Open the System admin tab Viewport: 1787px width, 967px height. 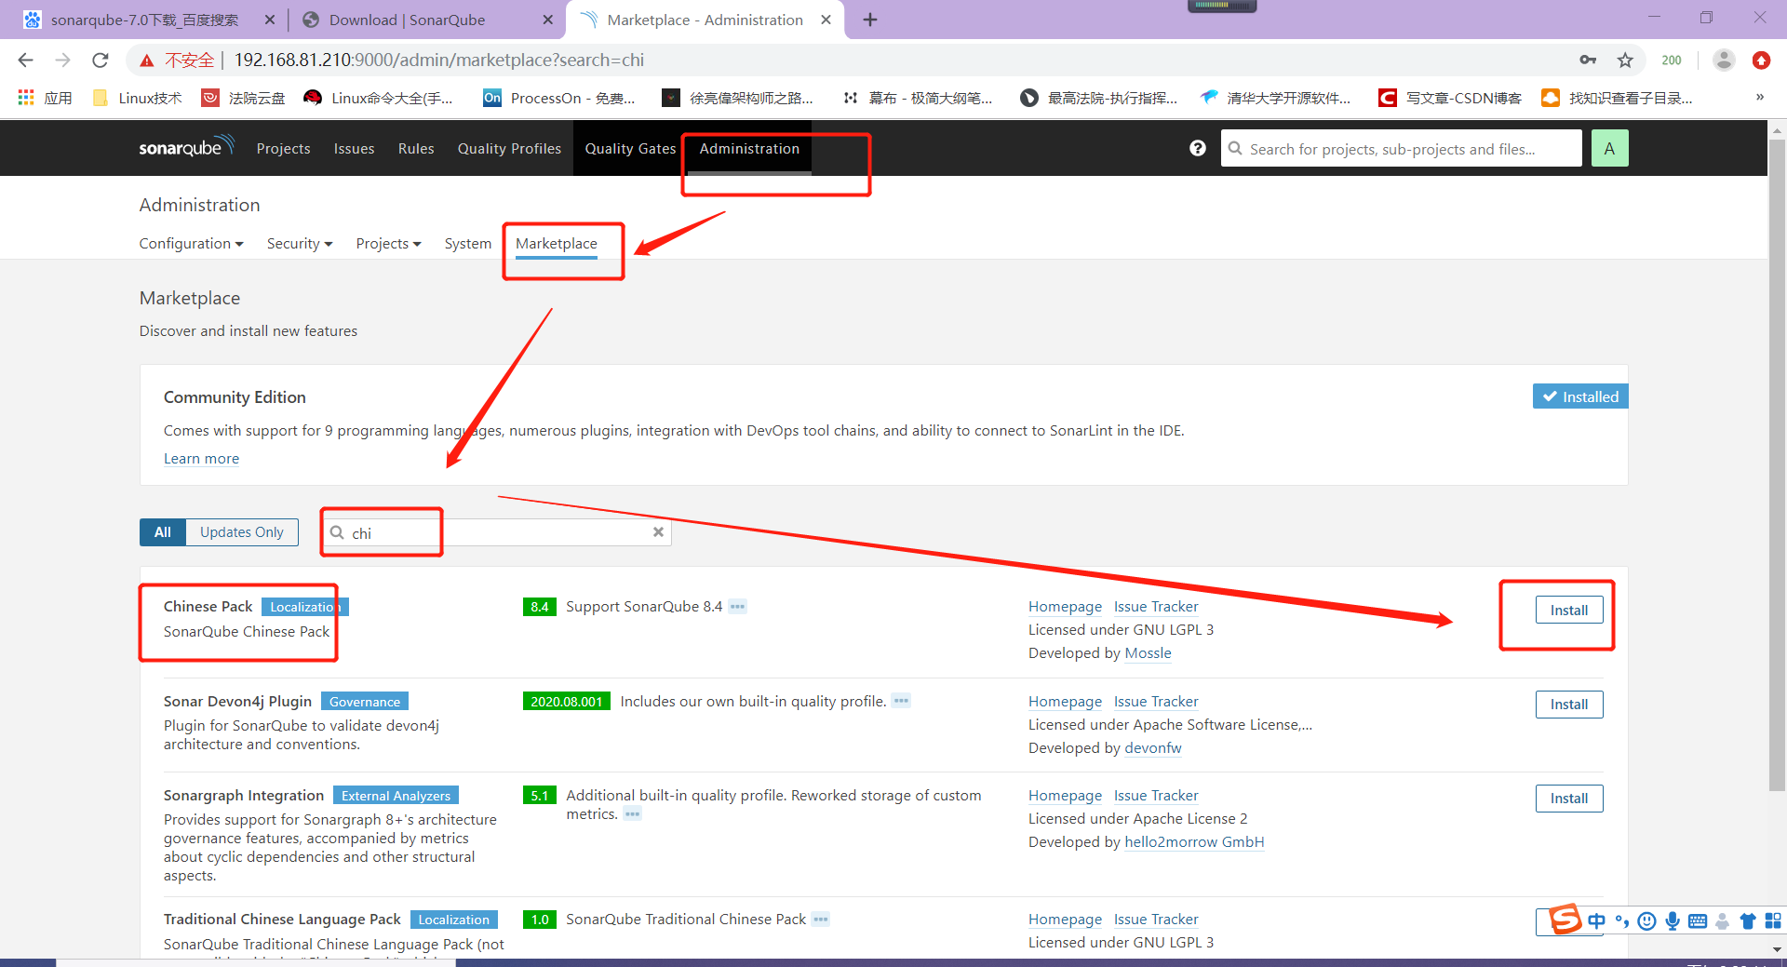[467, 244]
